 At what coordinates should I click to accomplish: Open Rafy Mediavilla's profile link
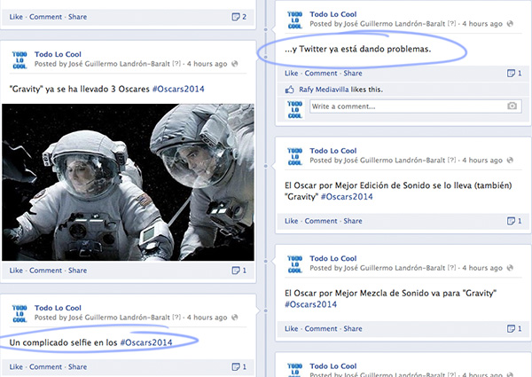324,90
